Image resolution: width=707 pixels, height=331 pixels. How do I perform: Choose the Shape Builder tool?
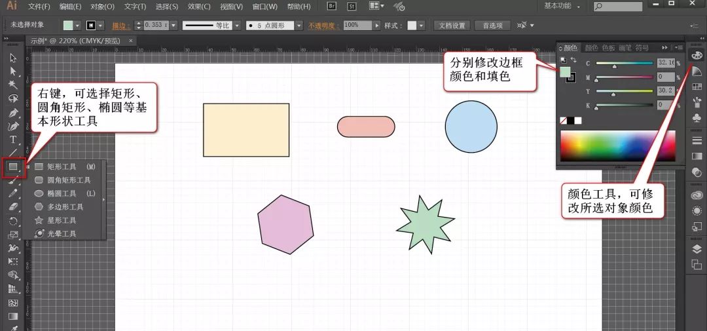pos(13,275)
